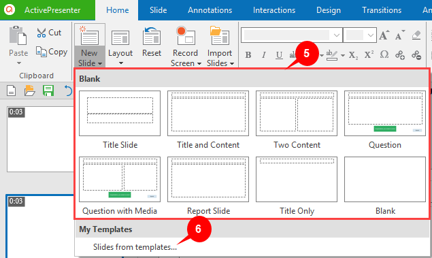Expand the New Slide dropdown arrow
The width and height of the screenshot is (432, 258).
click(x=100, y=64)
